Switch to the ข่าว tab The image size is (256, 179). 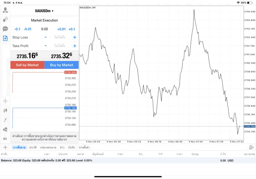pyautogui.click(x=62, y=148)
